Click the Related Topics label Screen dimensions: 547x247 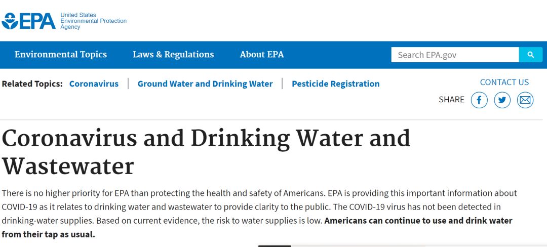coord(32,84)
